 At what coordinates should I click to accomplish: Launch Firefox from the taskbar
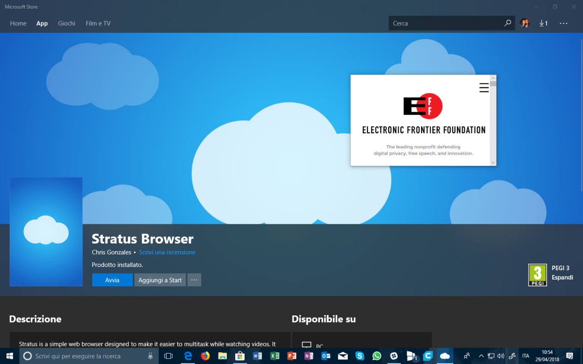click(205, 356)
